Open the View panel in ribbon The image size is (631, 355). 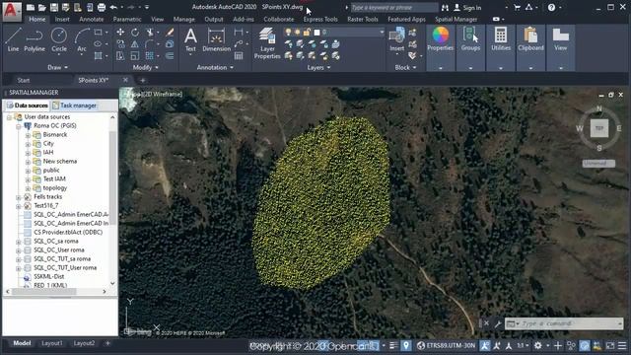pos(561,39)
